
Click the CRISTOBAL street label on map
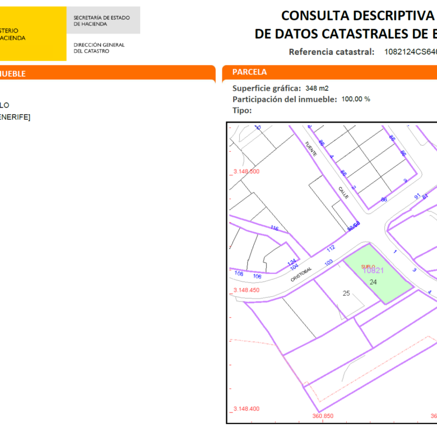coord(301,275)
